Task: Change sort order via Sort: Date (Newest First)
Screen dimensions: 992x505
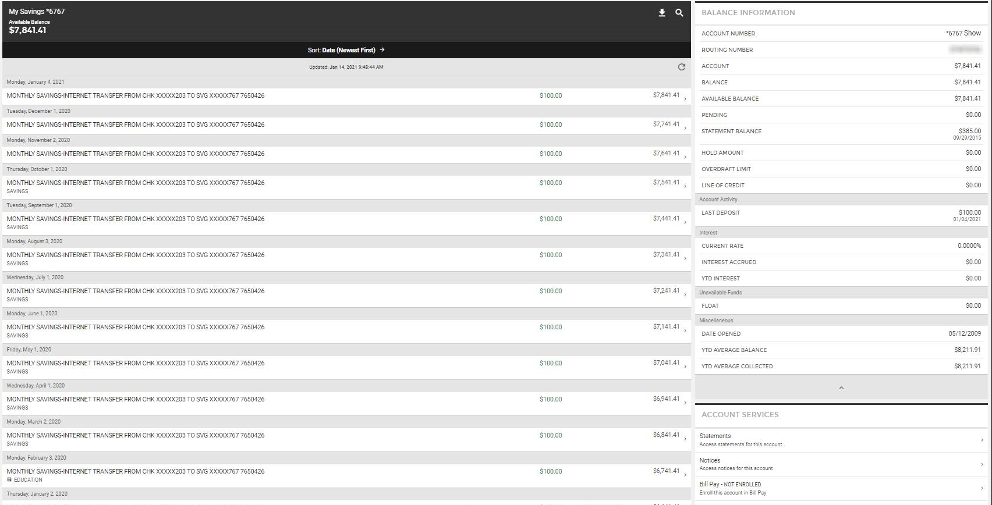Action: click(346, 50)
